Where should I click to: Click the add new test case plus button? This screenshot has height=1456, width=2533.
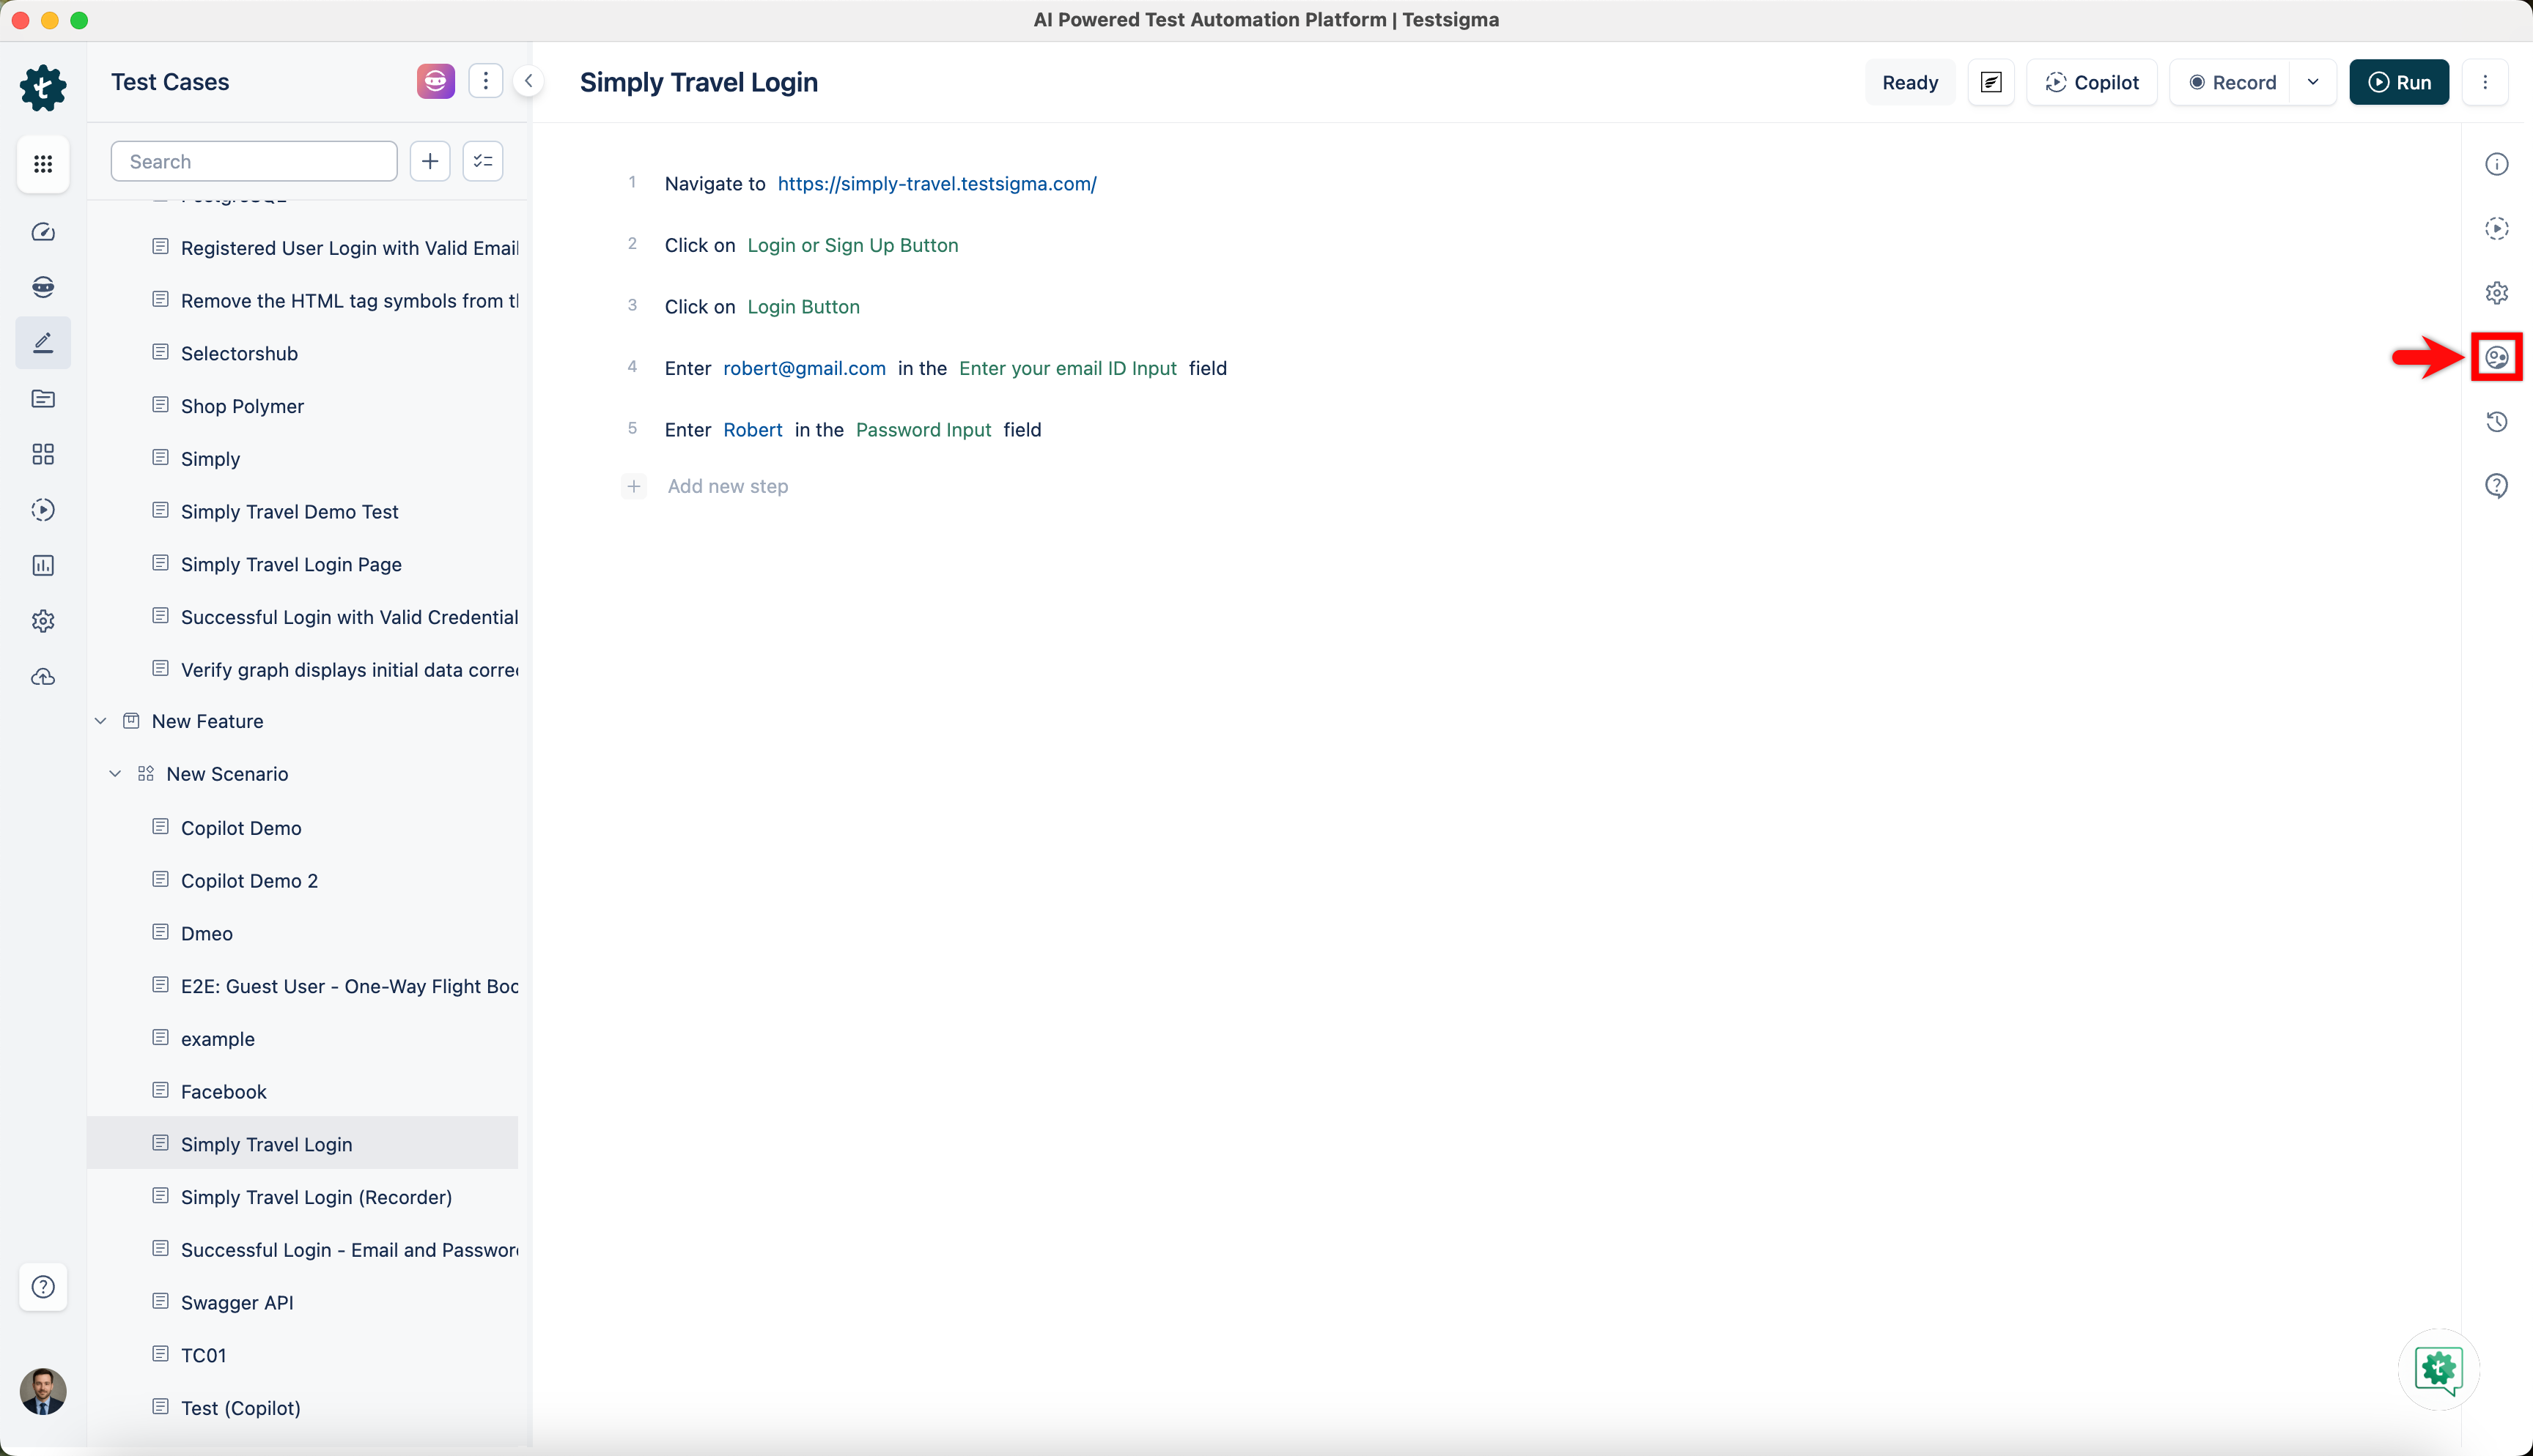(x=430, y=161)
